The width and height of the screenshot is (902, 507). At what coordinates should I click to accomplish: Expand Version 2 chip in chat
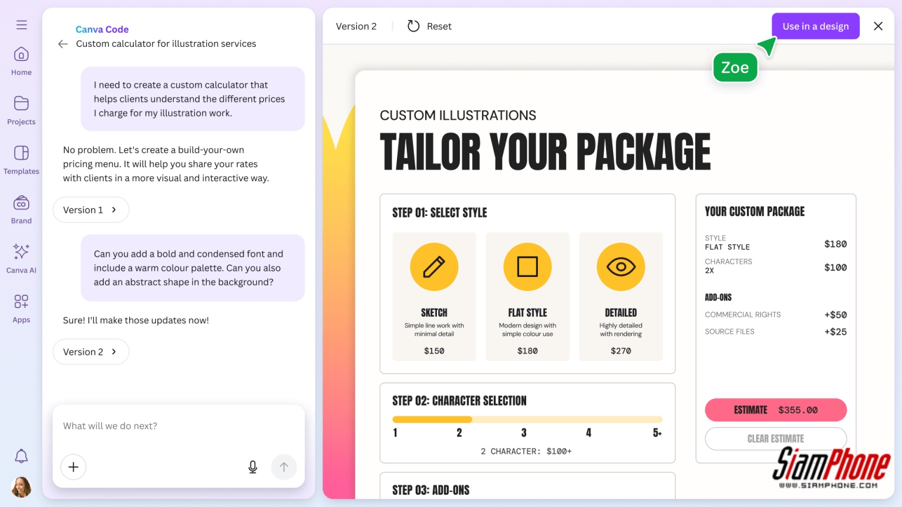click(x=90, y=352)
